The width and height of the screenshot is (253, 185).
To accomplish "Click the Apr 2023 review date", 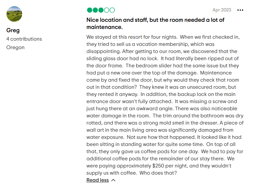I will (222, 10).
